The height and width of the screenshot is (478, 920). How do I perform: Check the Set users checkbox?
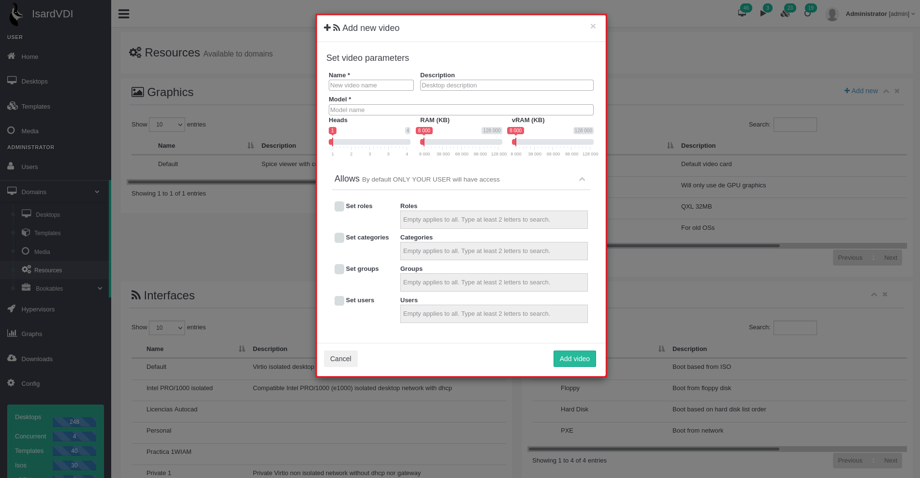tap(339, 300)
